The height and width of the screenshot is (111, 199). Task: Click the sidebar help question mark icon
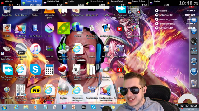coord(194,72)
